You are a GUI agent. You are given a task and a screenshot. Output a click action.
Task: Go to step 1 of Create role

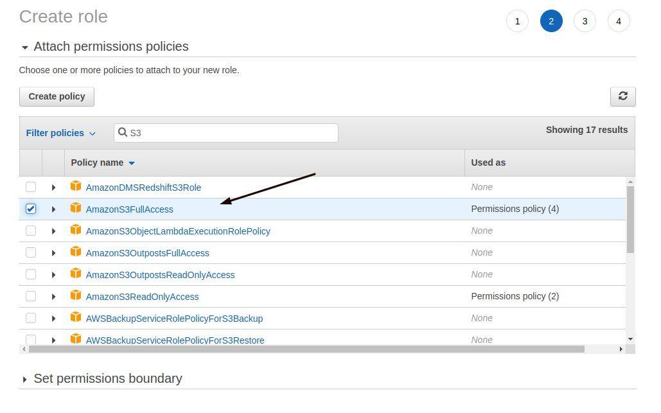517,21
